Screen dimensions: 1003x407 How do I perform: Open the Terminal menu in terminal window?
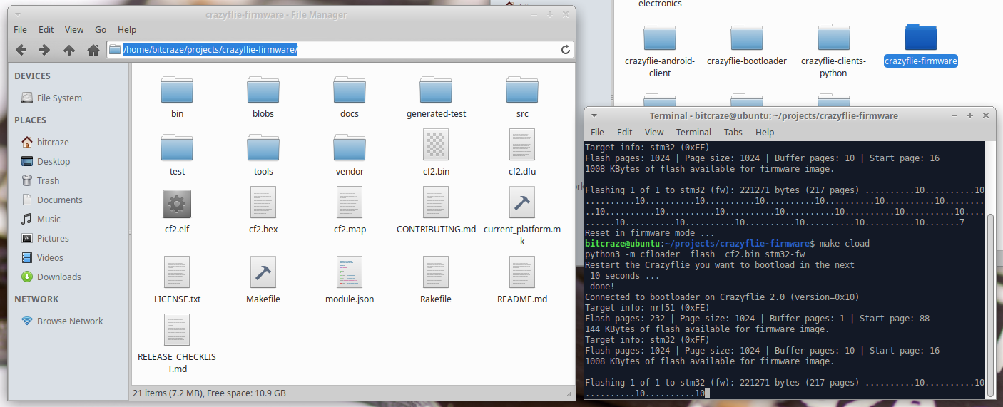coord(693,132)
